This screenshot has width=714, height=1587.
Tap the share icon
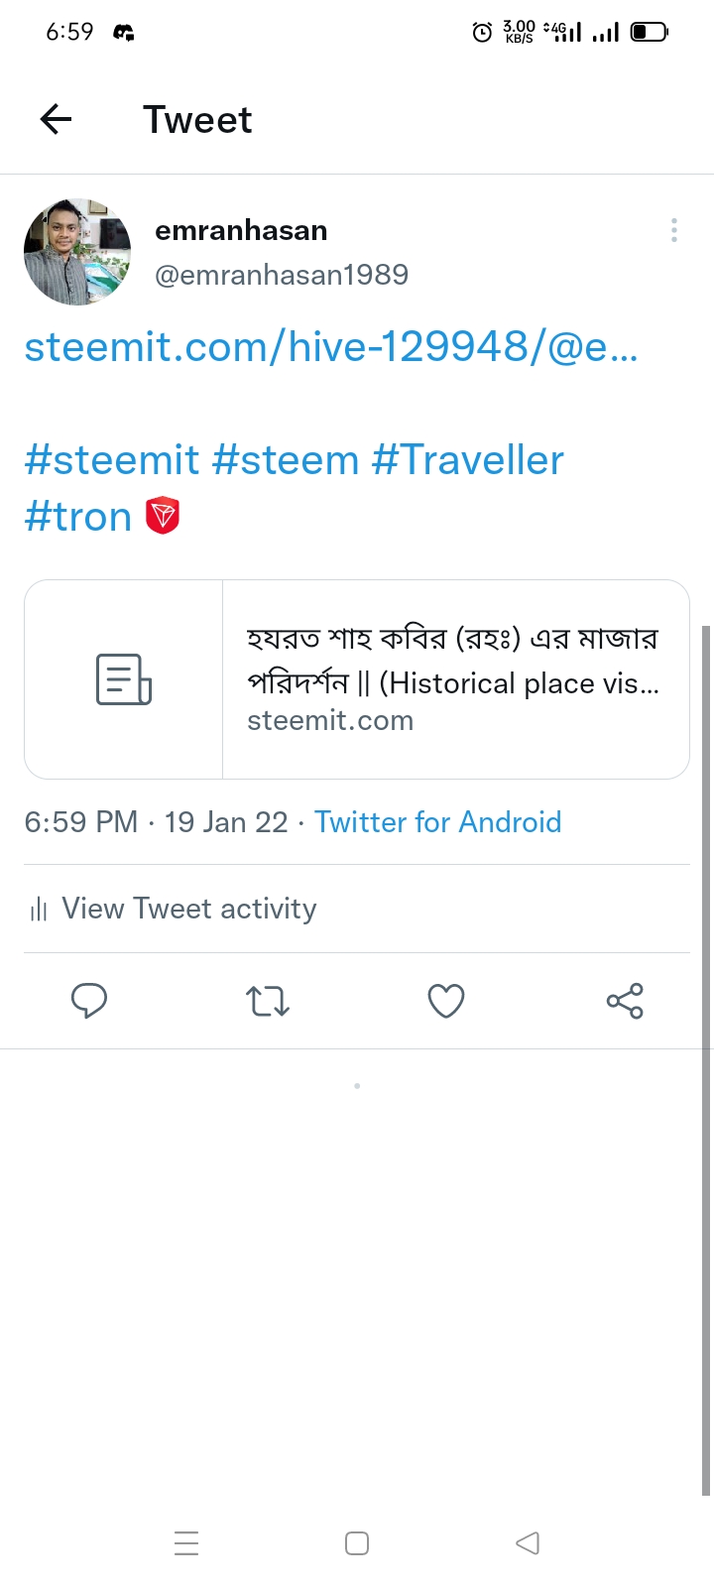625,1001
